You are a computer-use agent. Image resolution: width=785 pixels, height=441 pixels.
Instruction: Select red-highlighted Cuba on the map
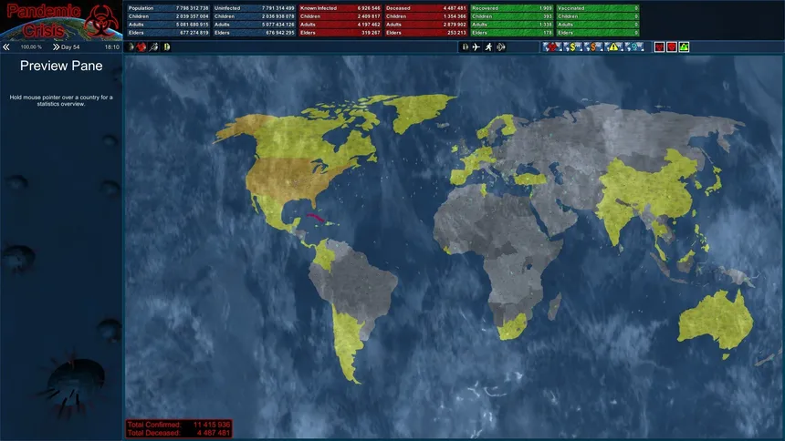(316, 219)
